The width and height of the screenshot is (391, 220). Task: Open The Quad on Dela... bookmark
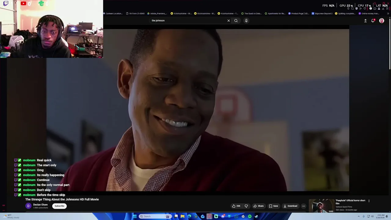click(x=251, y=13)
